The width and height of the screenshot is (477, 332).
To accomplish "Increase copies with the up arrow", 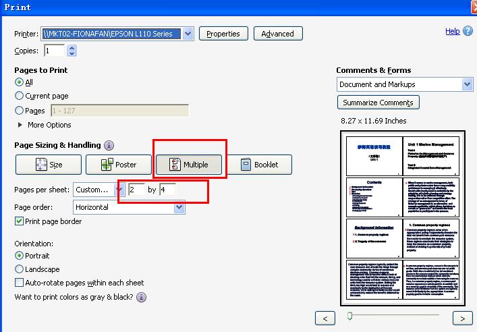I will [72, 47].
